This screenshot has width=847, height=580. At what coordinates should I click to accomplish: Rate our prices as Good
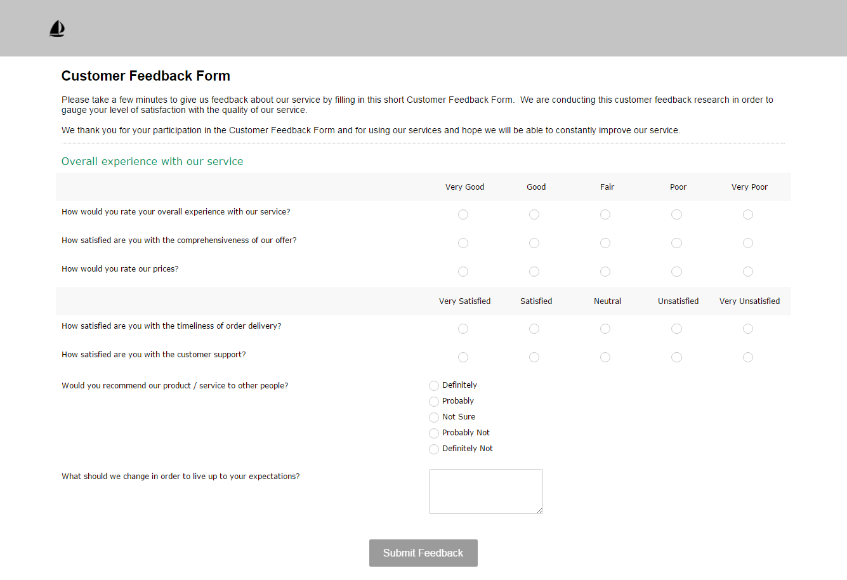point(534,272)
